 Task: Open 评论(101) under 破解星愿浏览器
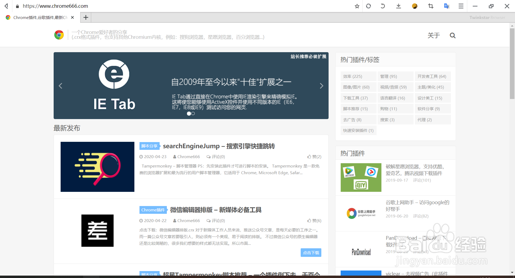pyautogui.click(x=422, y=180)
